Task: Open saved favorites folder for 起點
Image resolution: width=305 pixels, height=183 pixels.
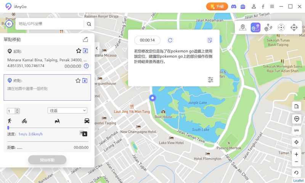Action: pos(85,51)
